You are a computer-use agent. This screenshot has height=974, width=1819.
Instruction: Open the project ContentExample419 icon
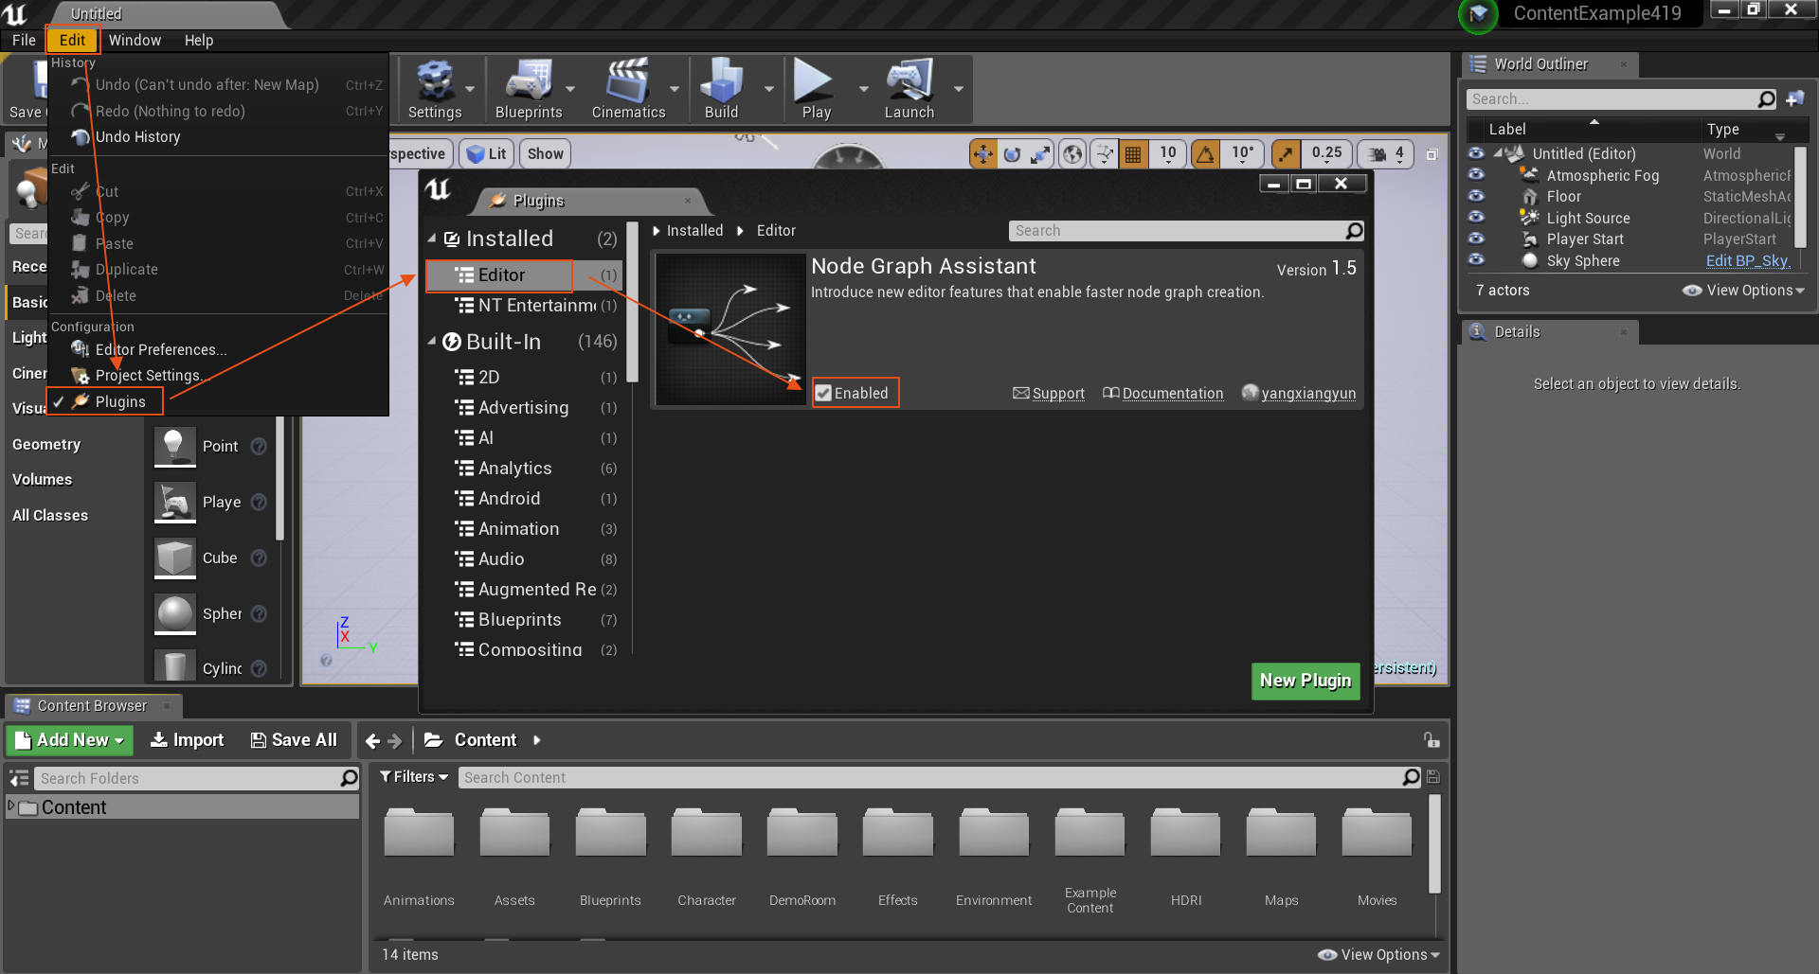(1478, 14)
